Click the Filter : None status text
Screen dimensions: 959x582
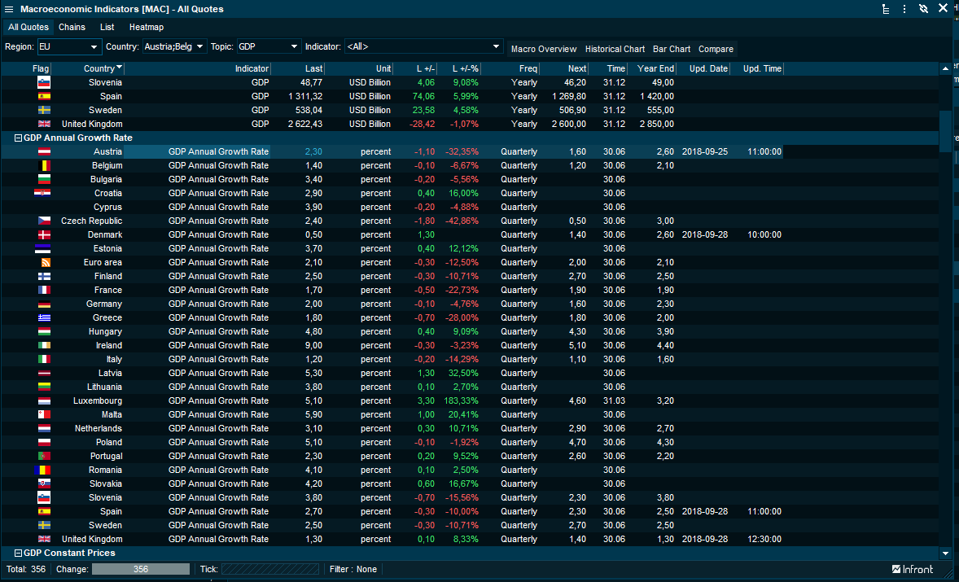tap(353, 569)
